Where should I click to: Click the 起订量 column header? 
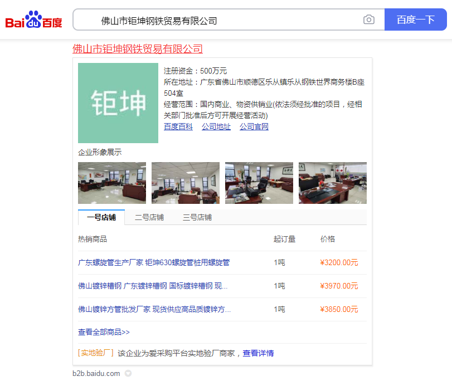coord(284,239)
